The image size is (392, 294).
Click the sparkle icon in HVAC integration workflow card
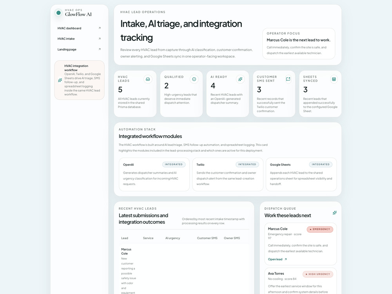tap(60, 80)
